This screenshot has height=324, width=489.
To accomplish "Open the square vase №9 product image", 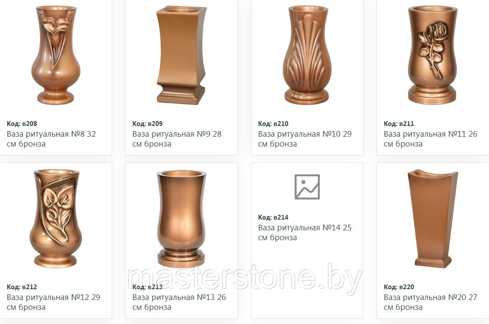I will [181, 55].
